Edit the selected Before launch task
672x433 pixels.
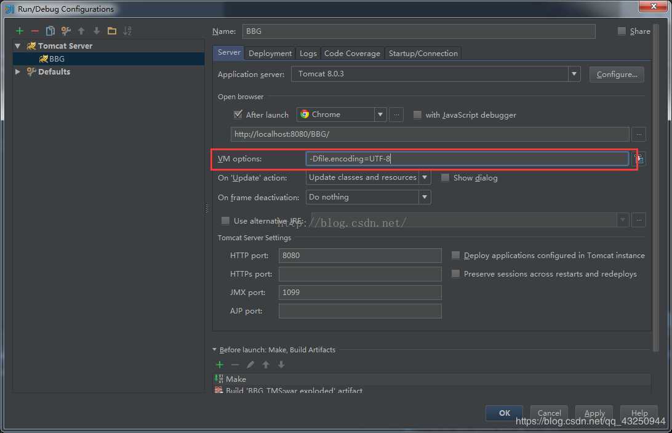point(250,365)
